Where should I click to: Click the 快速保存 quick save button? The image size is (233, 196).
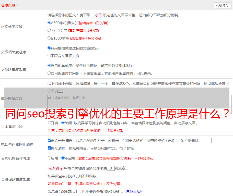tap(222, 6)
